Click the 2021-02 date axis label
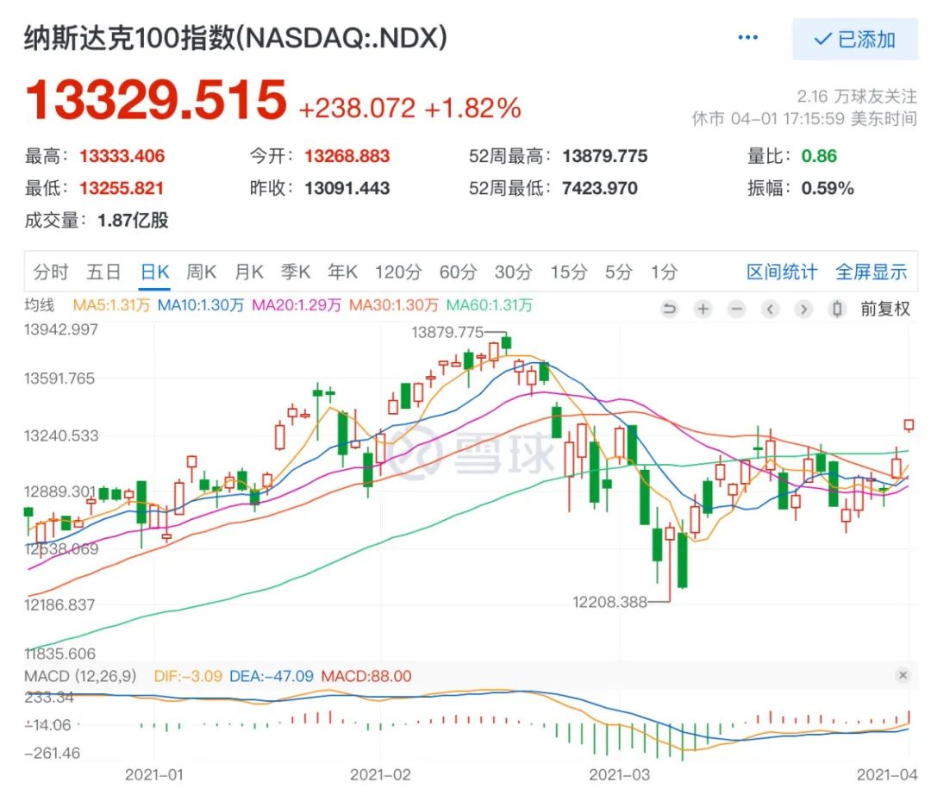Image resolution: width=931 pixels, height=795 pixels. [x=380, y=774]
